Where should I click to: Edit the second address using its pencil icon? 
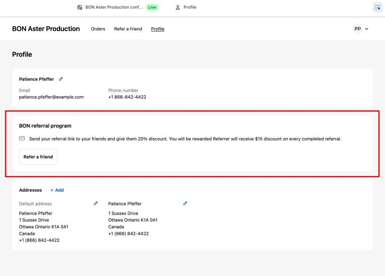tap(185, 203)
